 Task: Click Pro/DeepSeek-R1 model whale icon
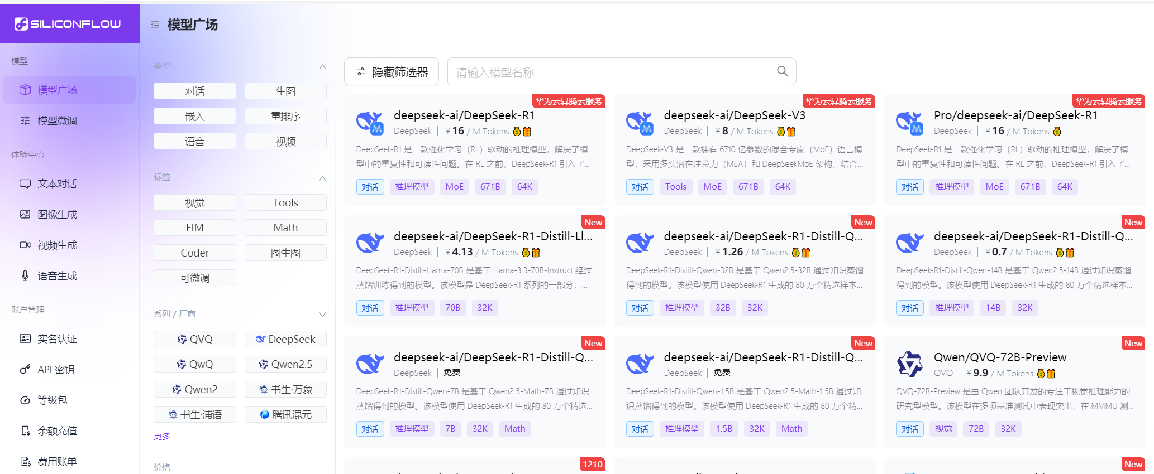point(910,123)
